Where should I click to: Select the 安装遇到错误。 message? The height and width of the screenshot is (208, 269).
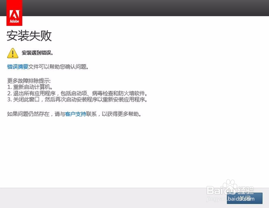click(37, 53)
